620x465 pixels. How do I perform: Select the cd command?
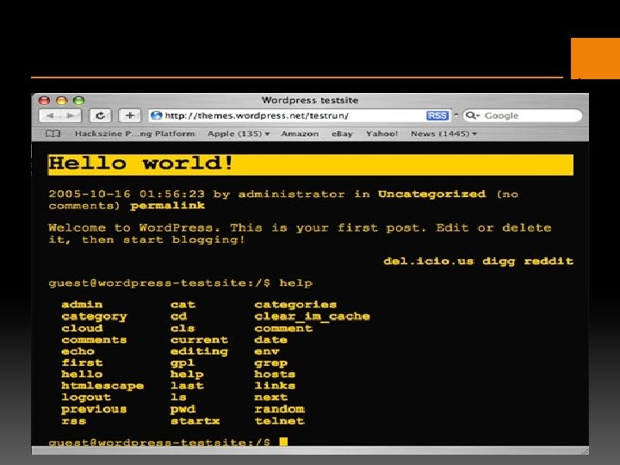179,316
